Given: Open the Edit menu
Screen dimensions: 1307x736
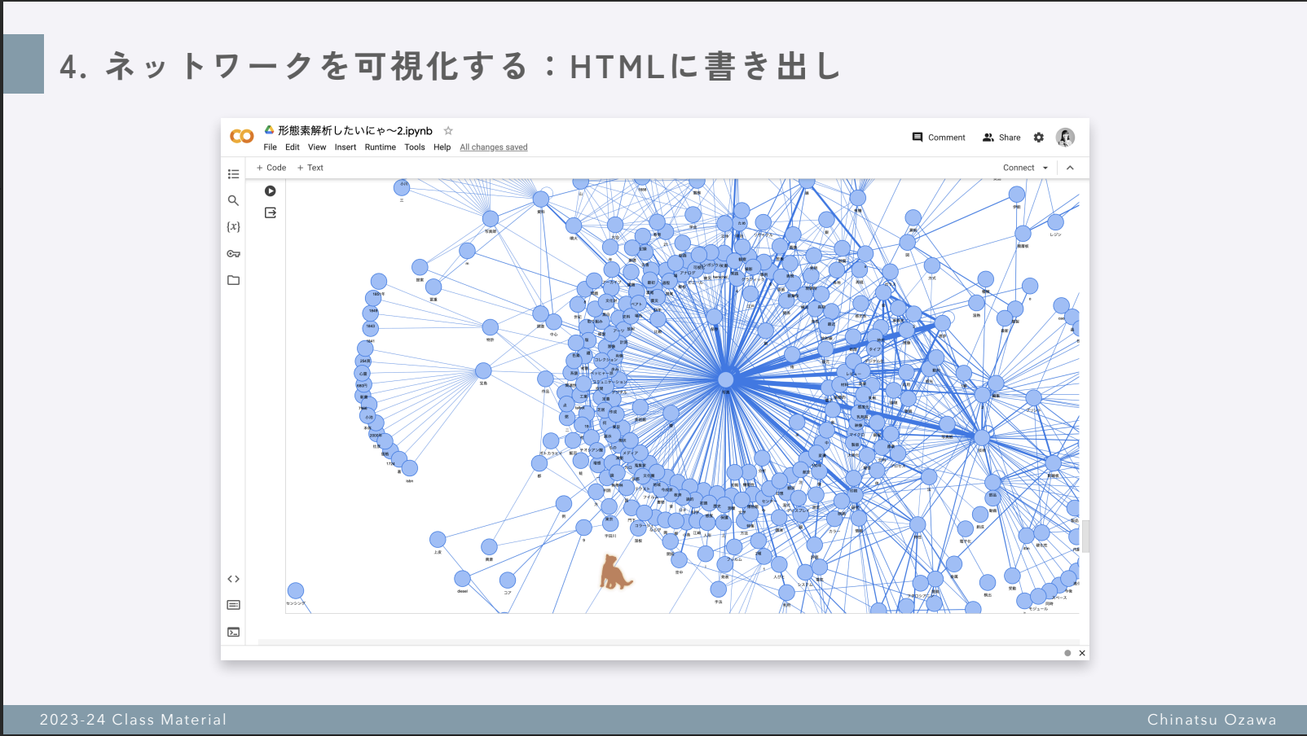Looking at the screenshot, I should [x=293, y=147].
